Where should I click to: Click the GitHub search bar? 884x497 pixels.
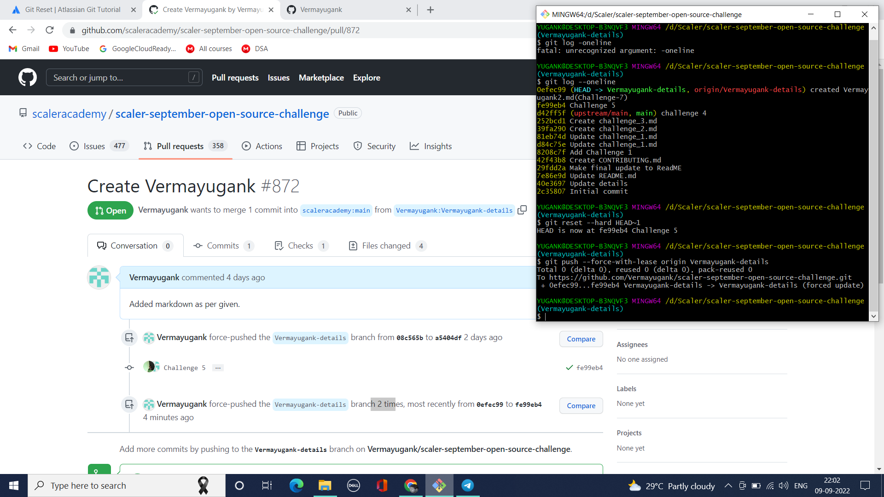click(124, 77)
